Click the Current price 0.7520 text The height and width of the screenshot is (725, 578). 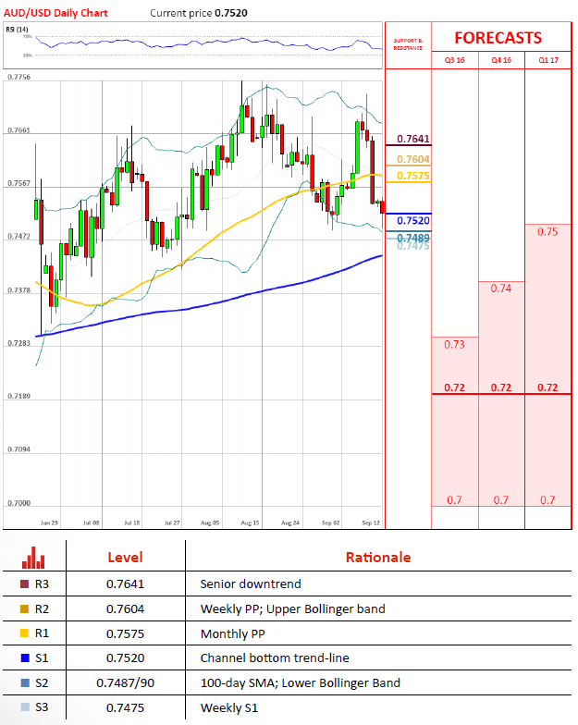(x=198, y=14)
